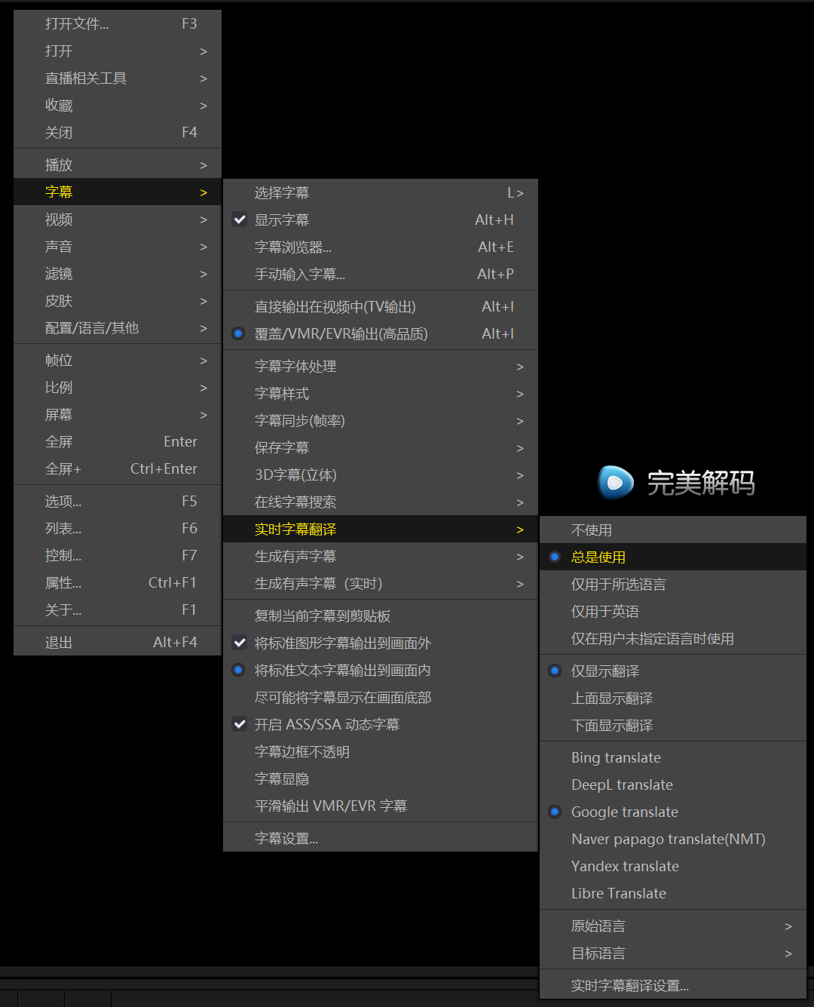Click 字幕设置... menu entry
The image size is (814, 1007).
point(286,839)
